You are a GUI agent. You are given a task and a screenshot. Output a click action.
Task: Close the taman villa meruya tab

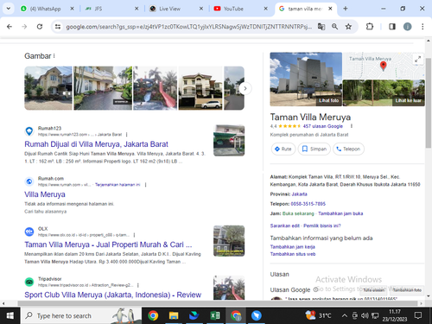click(x=330, y=9)
